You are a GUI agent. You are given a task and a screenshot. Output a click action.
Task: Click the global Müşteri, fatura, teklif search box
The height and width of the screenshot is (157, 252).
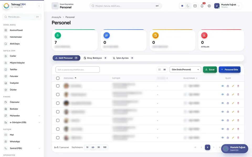125,6
